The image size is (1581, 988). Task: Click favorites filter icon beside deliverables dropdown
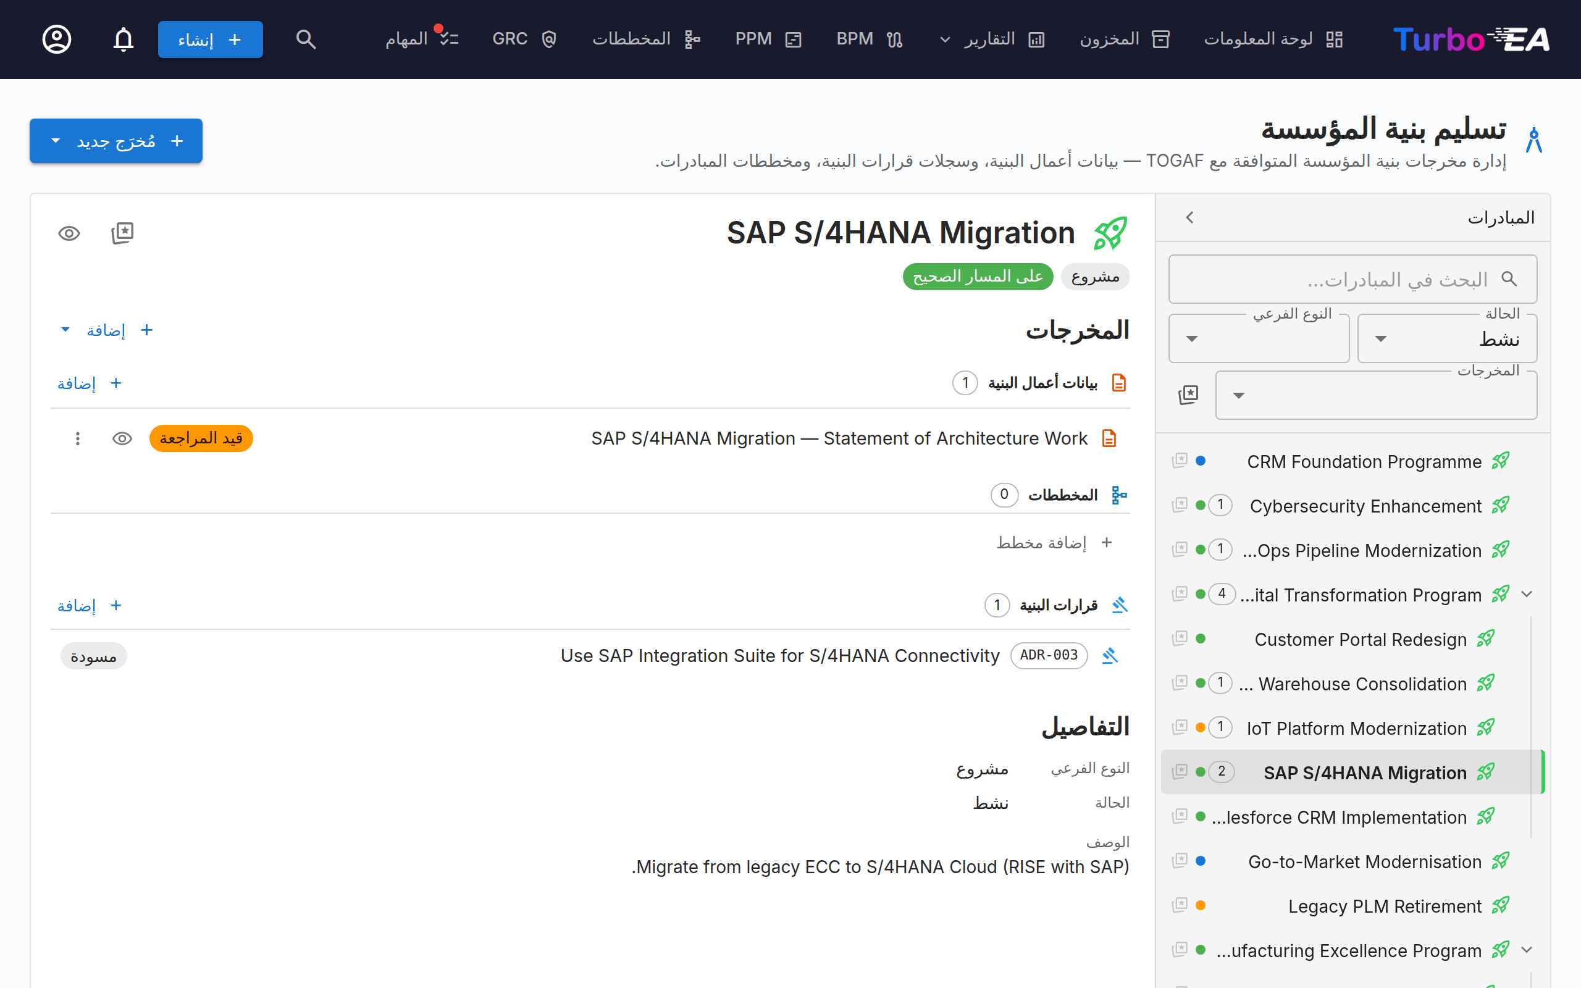click(x=1188, y=395)
